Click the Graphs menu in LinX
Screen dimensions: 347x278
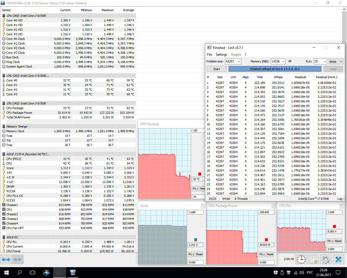click(236, 55)
